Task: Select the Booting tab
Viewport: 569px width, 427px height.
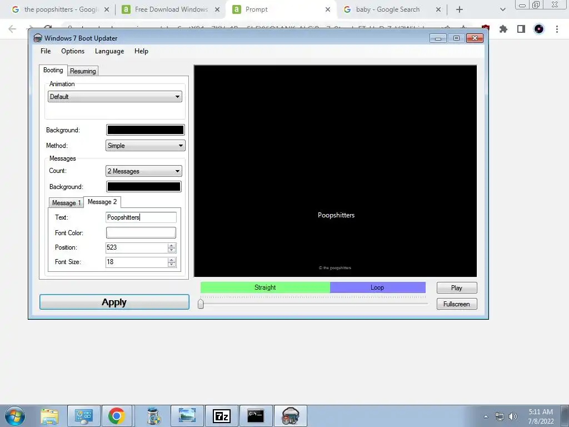Action: [53, 70]
